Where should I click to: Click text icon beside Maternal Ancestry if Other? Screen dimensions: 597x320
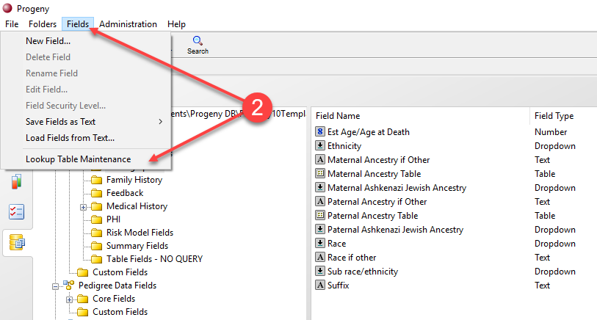[320, 159]
